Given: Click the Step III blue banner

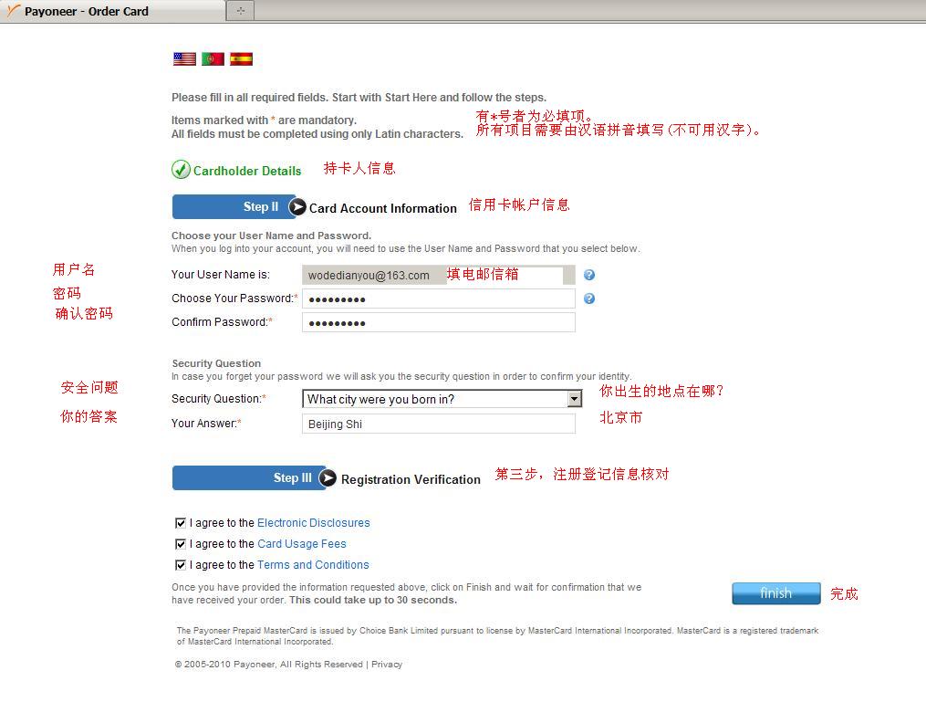Looking at the screenshot, I should tap(249, 477).
